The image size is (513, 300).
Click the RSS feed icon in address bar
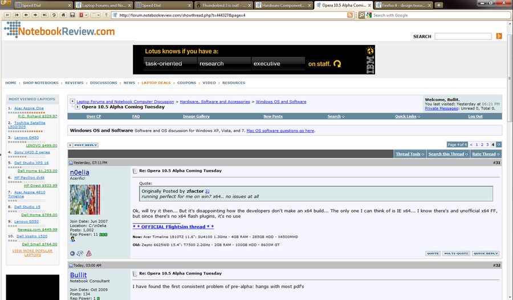click(x=350, y=15)
